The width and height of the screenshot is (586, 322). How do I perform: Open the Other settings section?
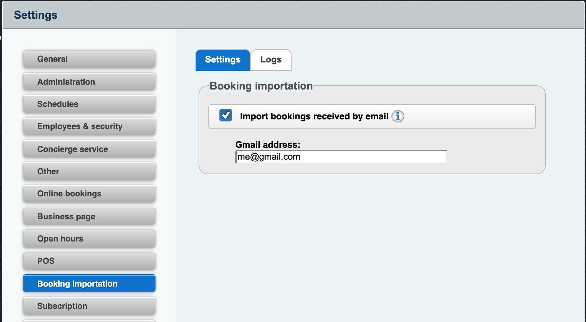coord(89,171)
